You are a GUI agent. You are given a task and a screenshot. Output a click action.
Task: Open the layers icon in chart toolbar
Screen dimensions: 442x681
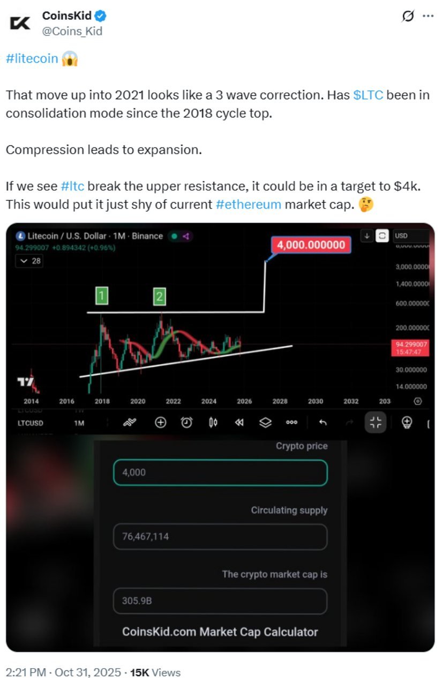point(265,423)
